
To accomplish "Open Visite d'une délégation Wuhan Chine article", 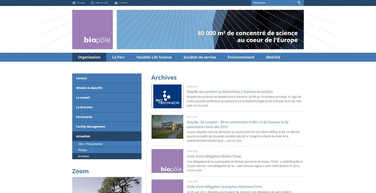I will 214,156.
